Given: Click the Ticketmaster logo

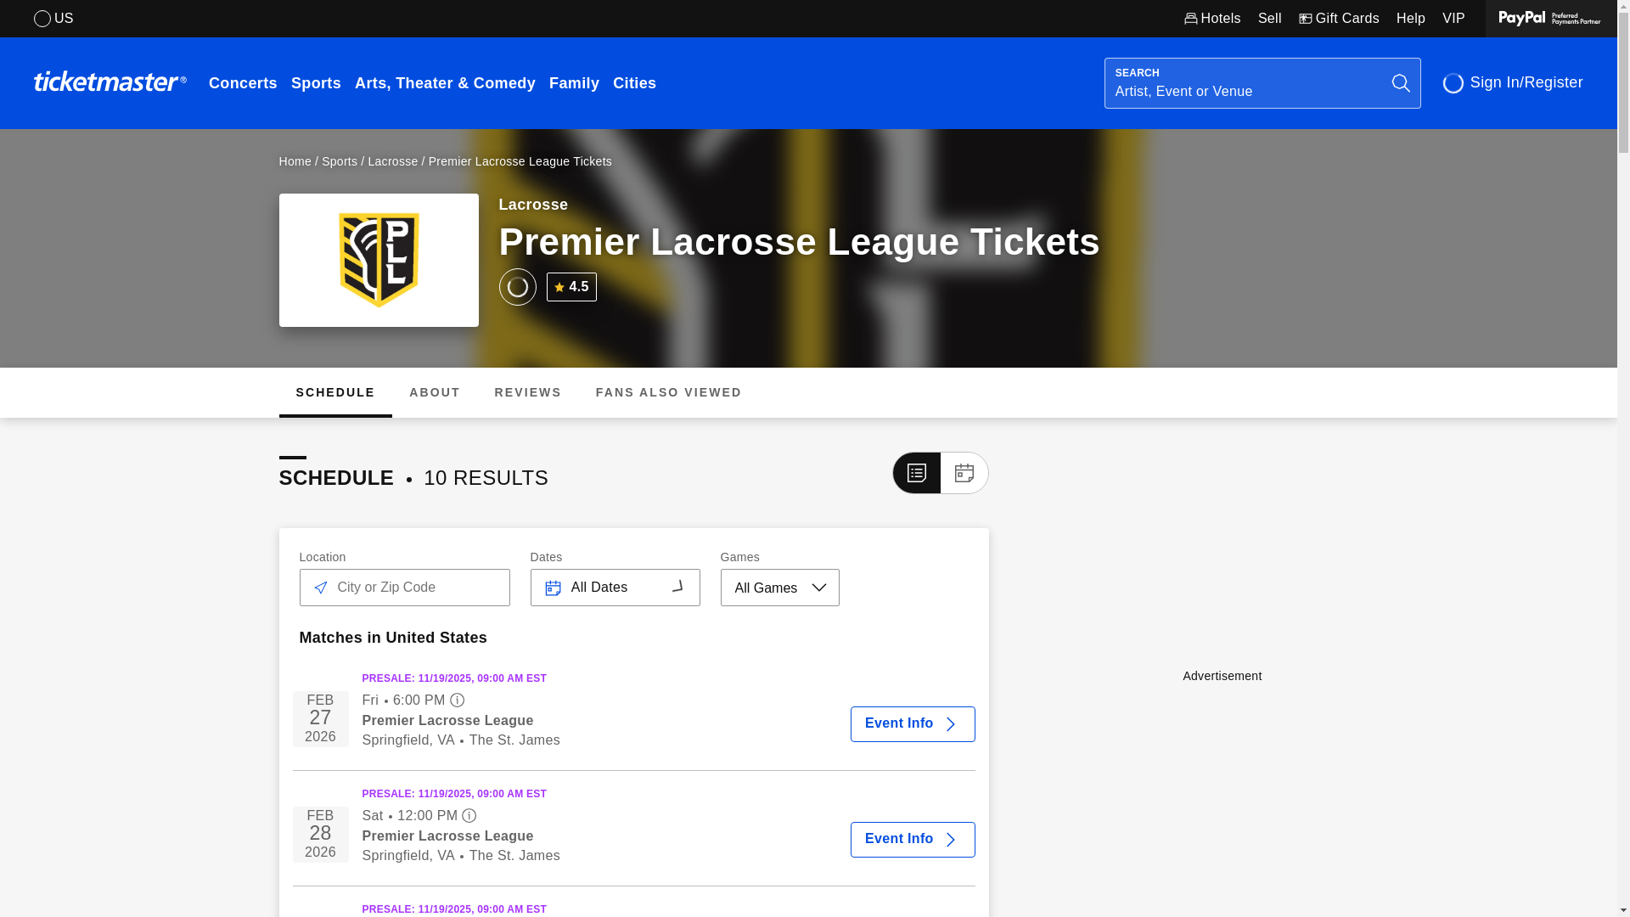Looking at the screenshot, I should pyautogui.click(x=110, y=82).
